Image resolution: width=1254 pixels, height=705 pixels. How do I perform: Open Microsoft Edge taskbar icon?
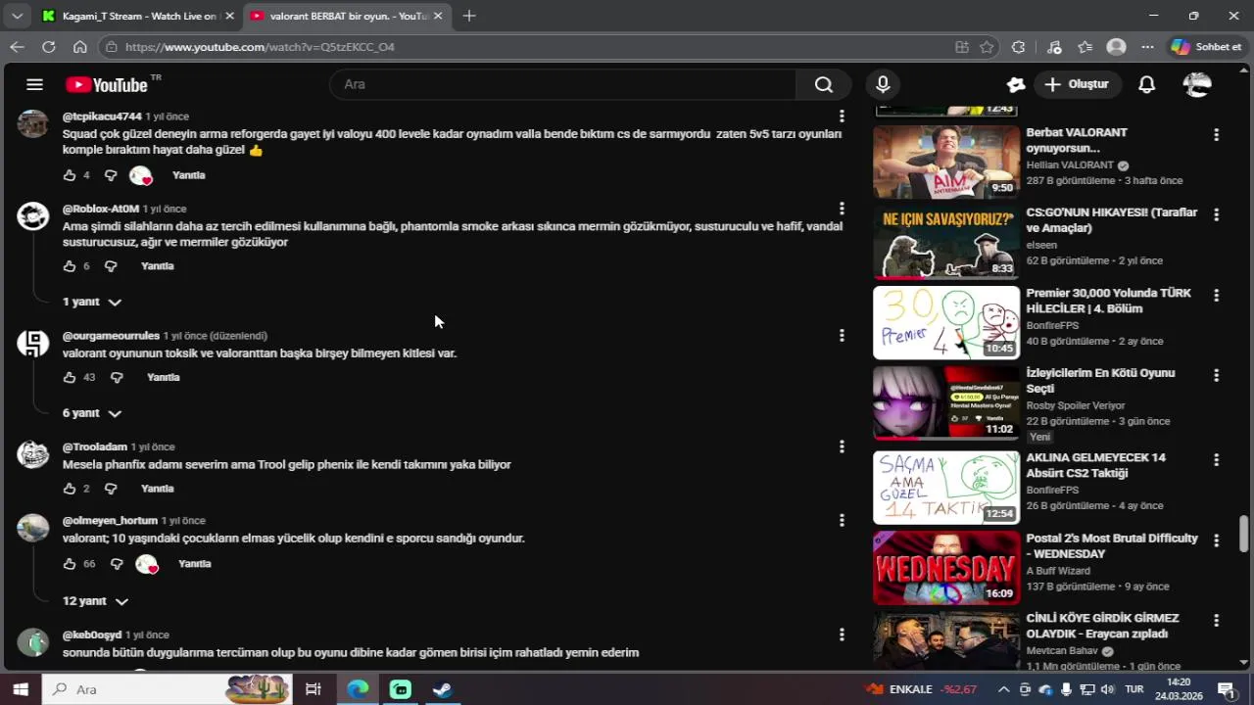pos(358,689)
